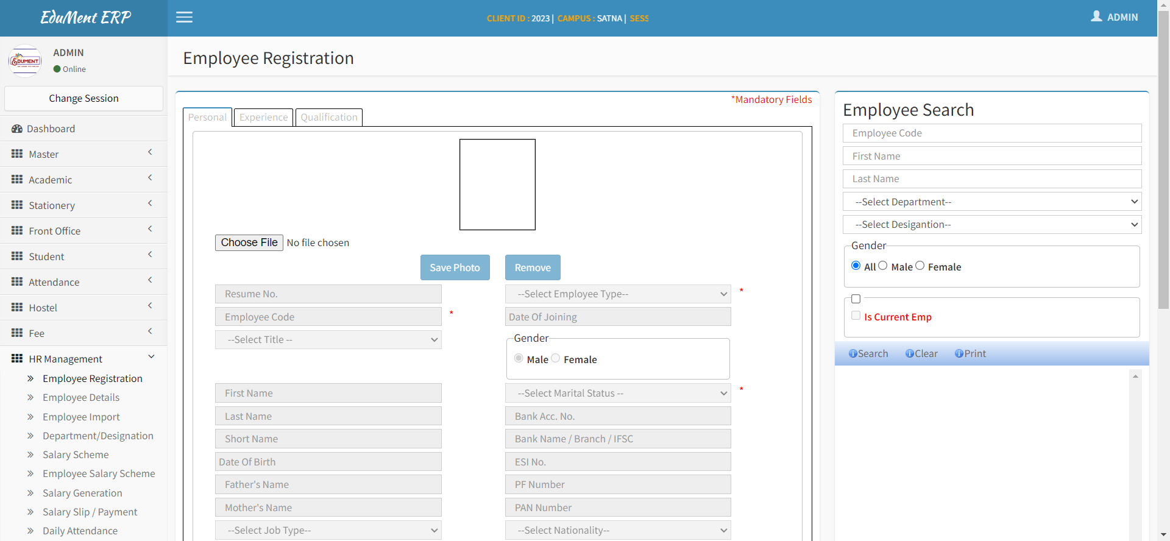Click the Fee grid icon
This screenshot has width=1170, height=541.
coord(17,333)
